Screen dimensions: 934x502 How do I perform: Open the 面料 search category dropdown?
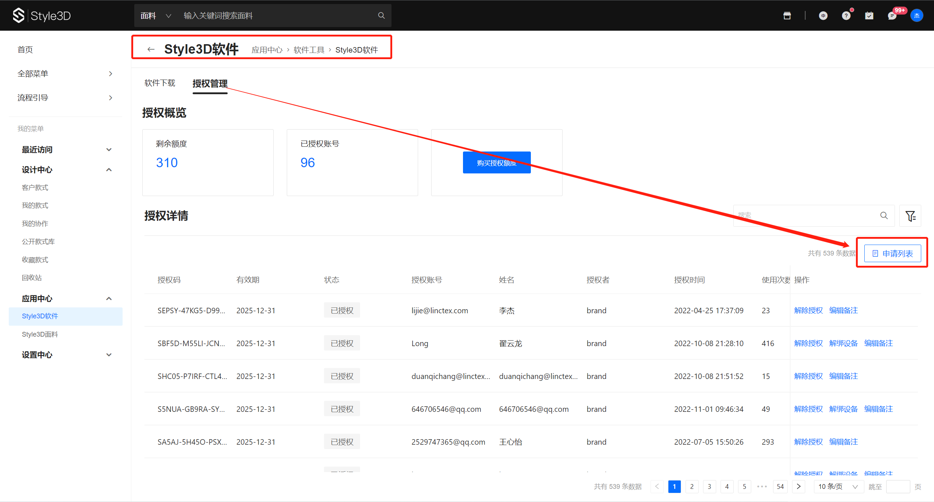click(x=156, y=16)
